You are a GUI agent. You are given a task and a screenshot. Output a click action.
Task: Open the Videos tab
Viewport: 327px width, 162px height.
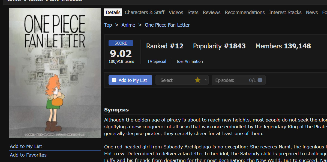[176, 13]
